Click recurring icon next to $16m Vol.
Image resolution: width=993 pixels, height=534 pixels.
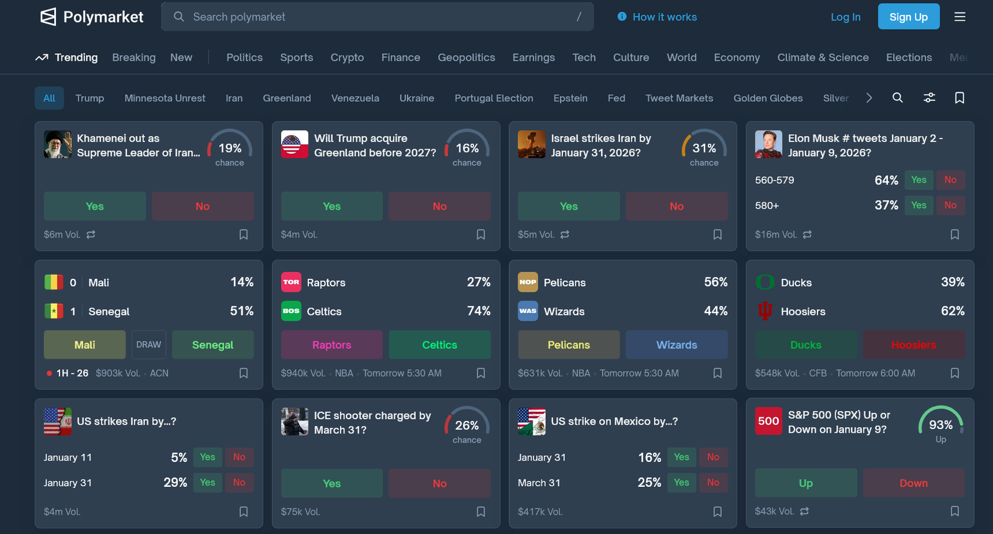807,235
